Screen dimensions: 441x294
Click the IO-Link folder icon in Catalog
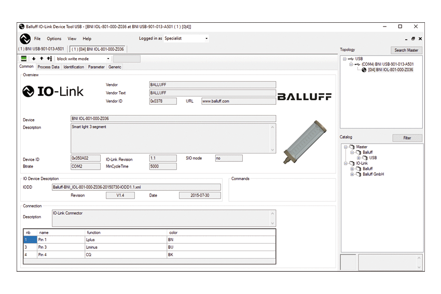(352, 163)
